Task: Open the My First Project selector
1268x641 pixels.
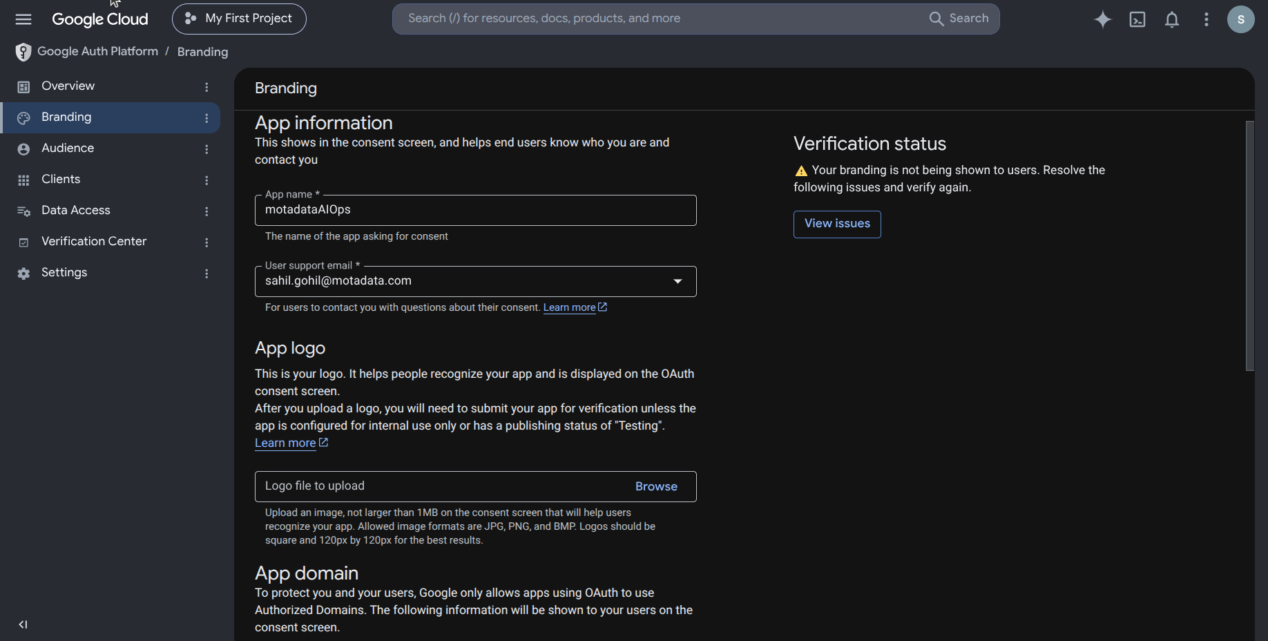Action: pyautogui.click(x=239, y=19)
